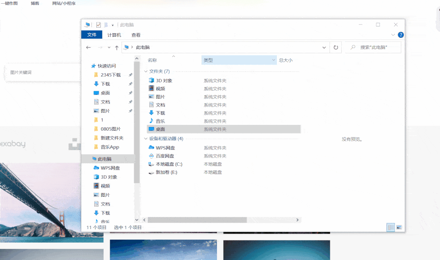Select 快速访问 in the navigation pane
Screen dimensions: 440x260
coord(106,66)
